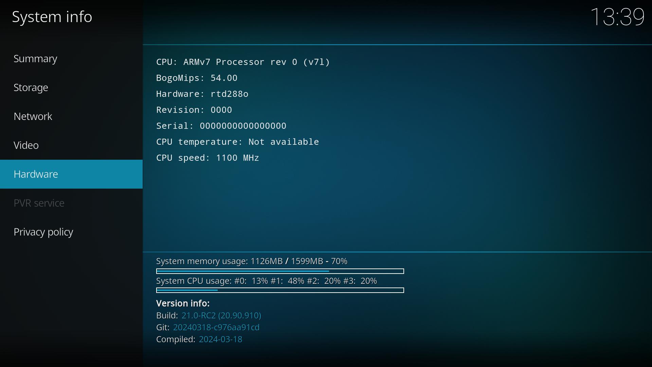This screenshot has height=367, width=652.
Task: Select the highlighted Hardware item
Action: 36,174
